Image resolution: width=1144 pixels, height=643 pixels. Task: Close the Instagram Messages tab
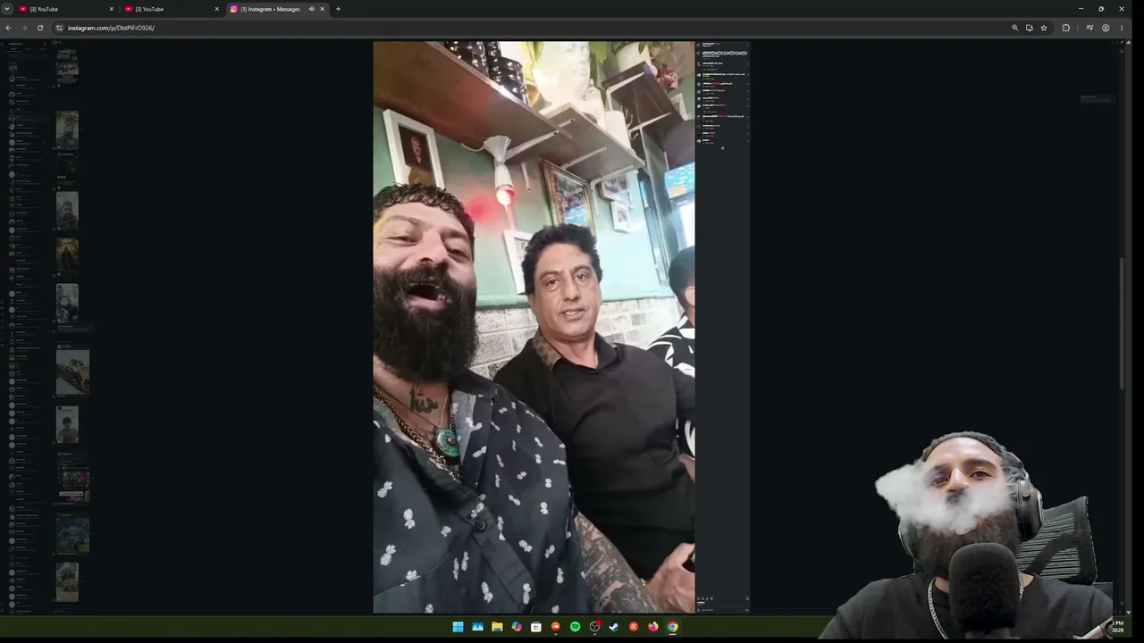point(323,9)
